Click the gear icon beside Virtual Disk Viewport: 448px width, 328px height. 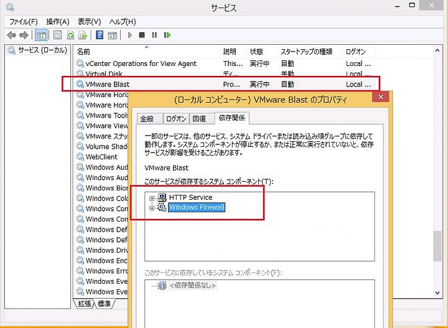pyautogui.click(x=80, y=73)
